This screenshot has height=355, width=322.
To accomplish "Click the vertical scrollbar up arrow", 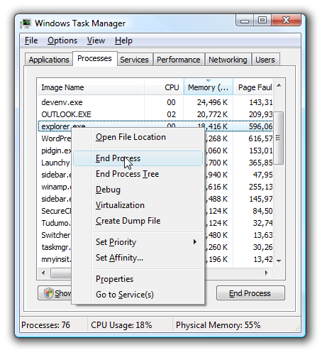I will [279, 85].
